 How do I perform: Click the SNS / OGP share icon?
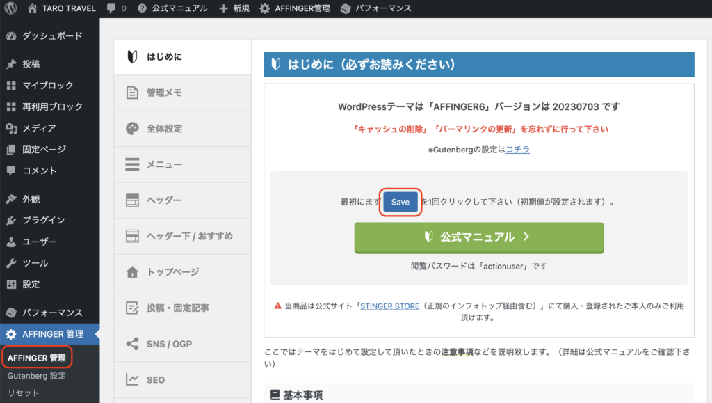pyautogui.click(x=132, y=344)
